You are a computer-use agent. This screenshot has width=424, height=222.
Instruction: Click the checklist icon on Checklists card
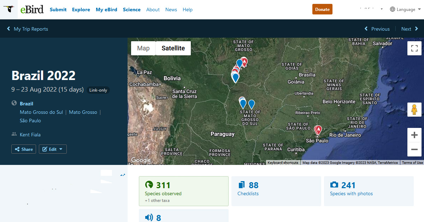tap(242, 185)
